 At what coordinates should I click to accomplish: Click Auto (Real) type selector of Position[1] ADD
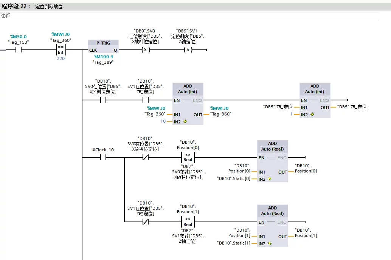pos(273,214)
